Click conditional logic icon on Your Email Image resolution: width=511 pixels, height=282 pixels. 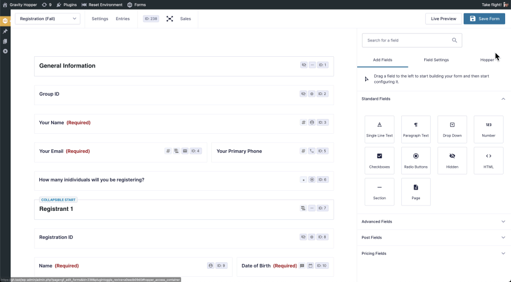coord(176,151)
